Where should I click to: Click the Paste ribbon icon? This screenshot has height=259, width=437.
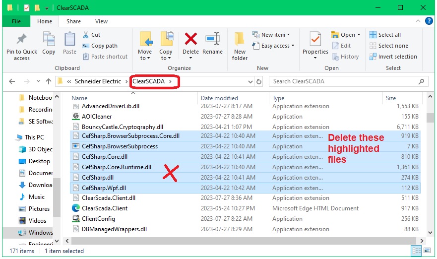coord(69,39)
